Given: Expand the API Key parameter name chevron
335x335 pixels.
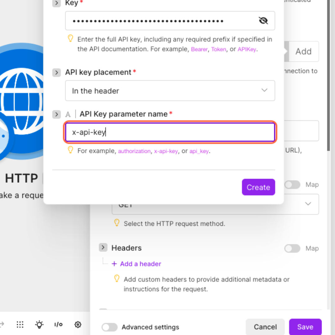Looking at the screenshot, I should 56,114.
